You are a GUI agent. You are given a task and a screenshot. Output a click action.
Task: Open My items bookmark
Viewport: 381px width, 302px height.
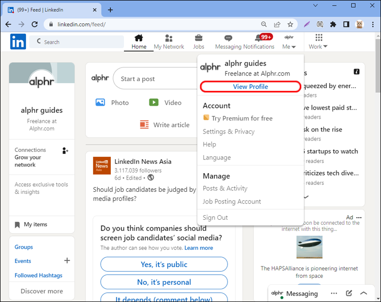(x=31, y=224)
